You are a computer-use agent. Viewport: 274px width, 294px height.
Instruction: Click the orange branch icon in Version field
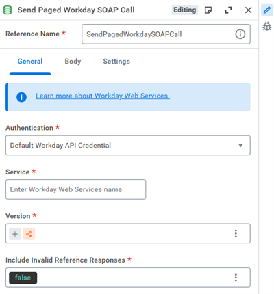point(29,234)
